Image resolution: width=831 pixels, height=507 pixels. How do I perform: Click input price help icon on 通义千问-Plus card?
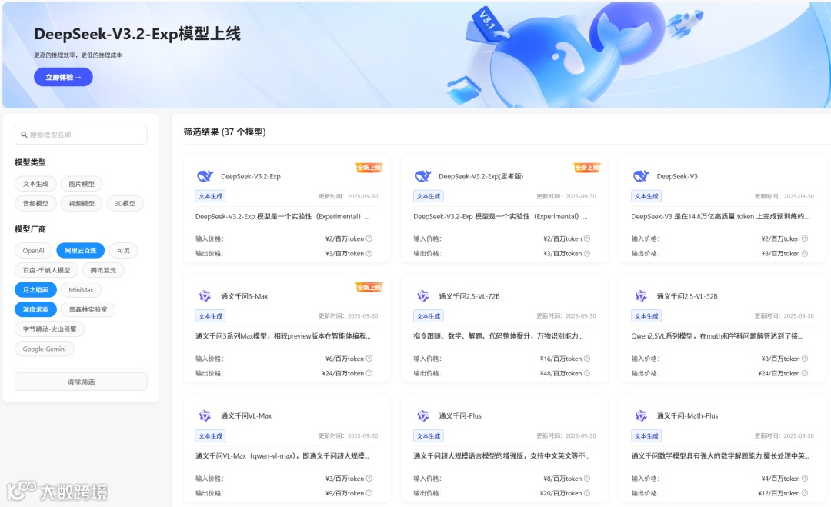(586, 479)
